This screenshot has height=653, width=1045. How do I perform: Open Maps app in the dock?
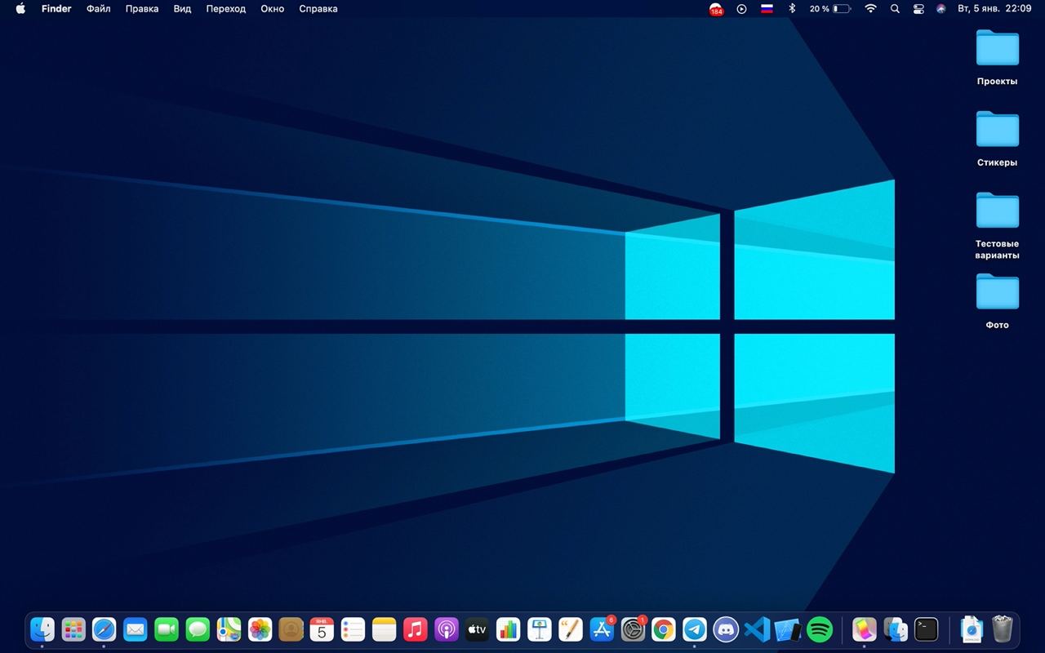click(x=229, y=629)
